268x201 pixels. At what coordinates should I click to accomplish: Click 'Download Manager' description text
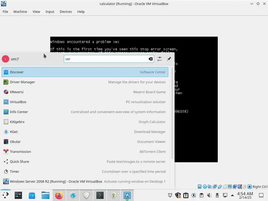[150, 132]
